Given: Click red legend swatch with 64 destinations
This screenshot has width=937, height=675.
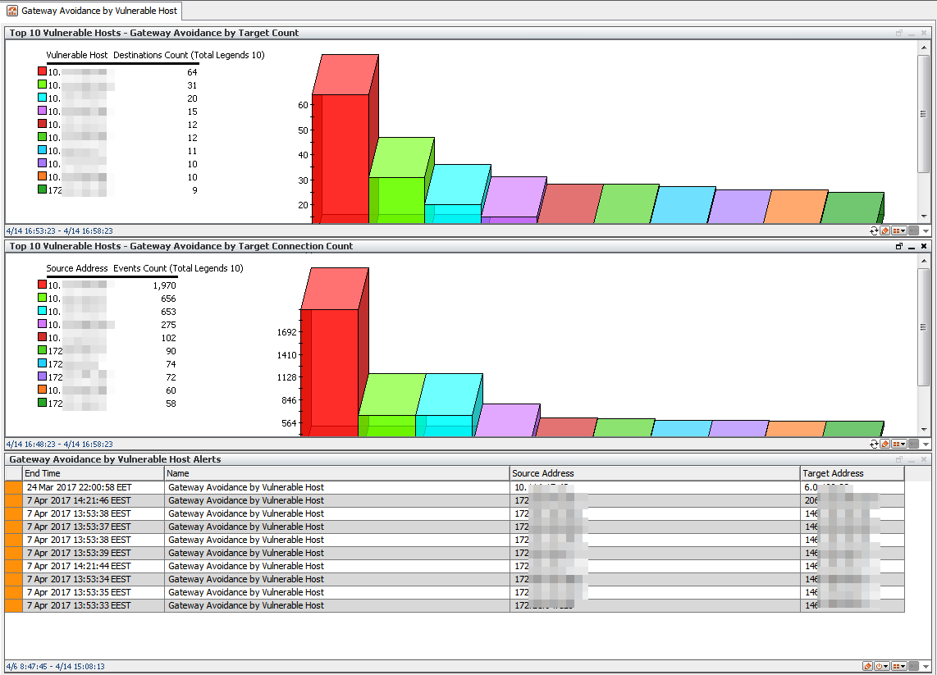Looking at the screenshot, I should tap(42, 72).
